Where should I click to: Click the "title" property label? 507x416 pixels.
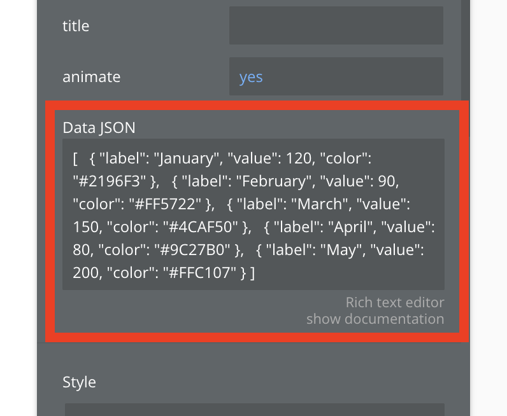pyautogui.click(x=76, y=26)
